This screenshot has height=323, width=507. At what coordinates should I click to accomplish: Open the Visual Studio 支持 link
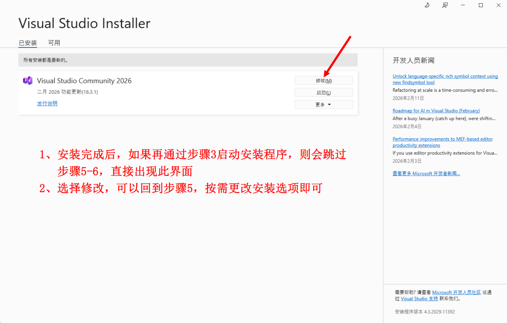[x=419, y=299]
